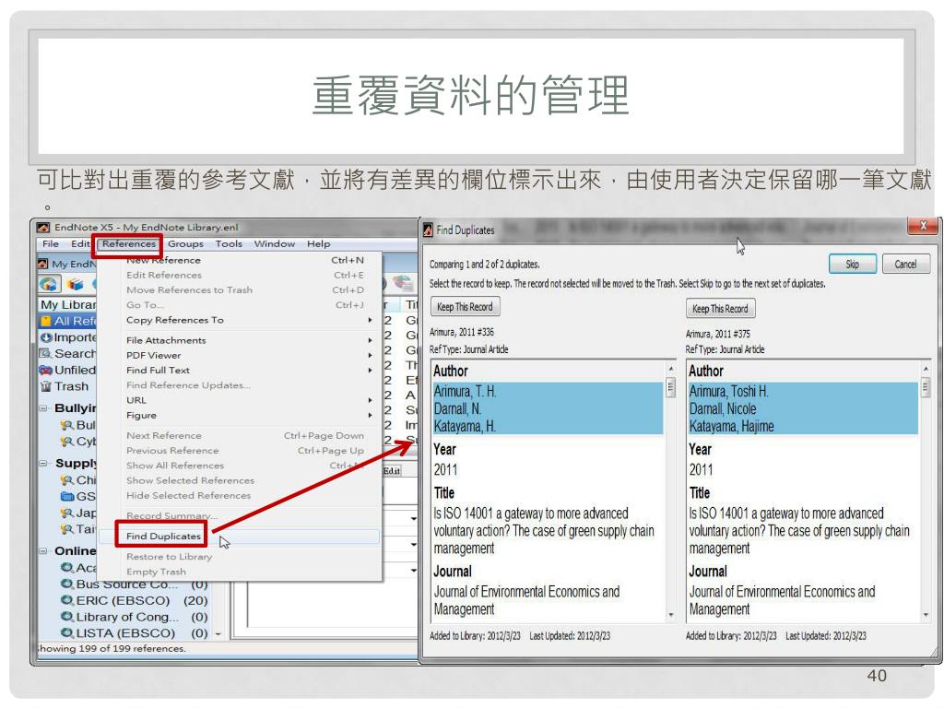Open the Groups menu

pos(185,243)
